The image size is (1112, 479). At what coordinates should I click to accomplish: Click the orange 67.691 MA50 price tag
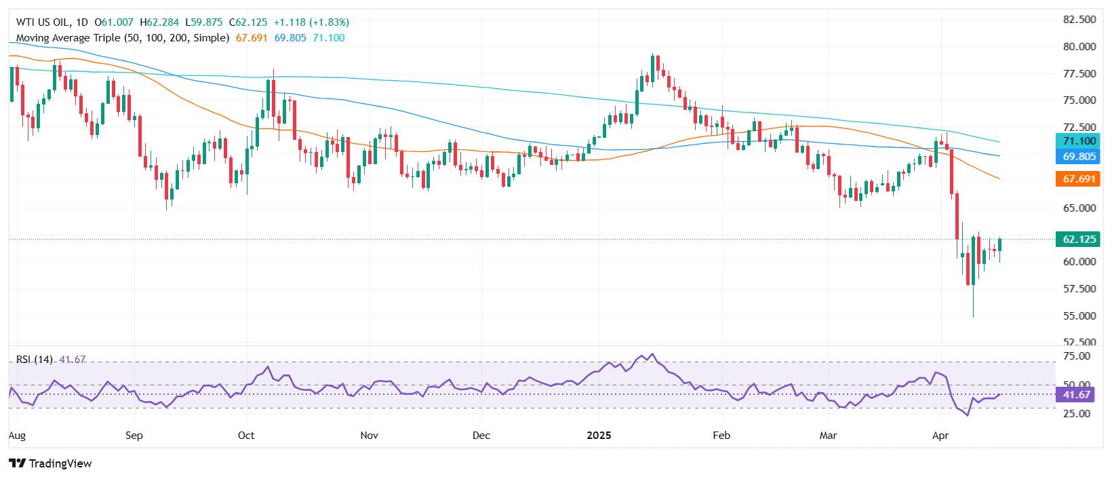click(1078, 179)
